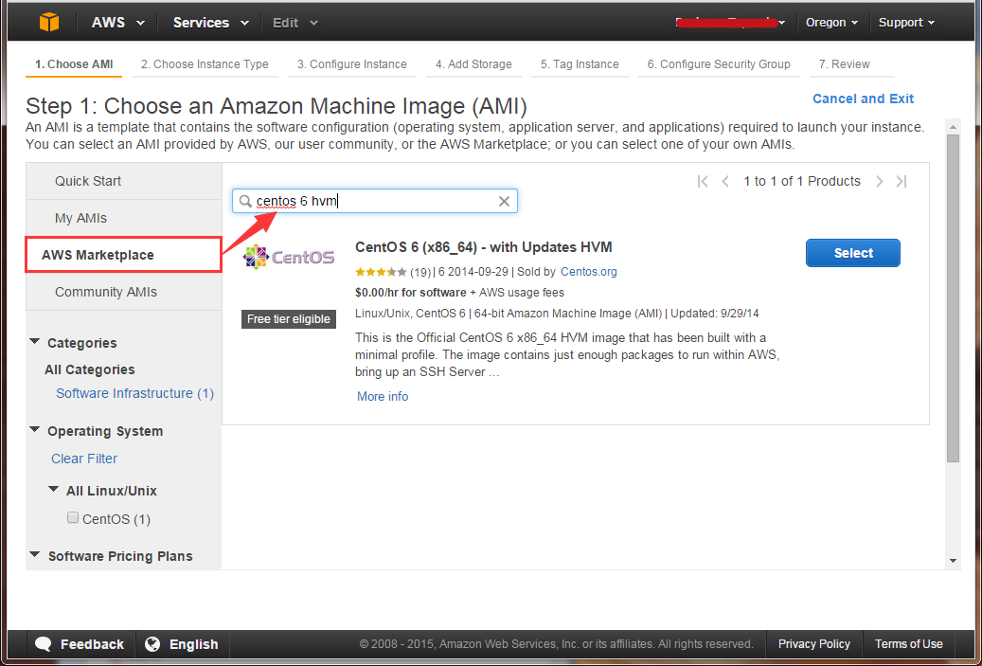Click Cancel and Exit link
Viewport: 982px width, 666px height.
coord(863,99)
